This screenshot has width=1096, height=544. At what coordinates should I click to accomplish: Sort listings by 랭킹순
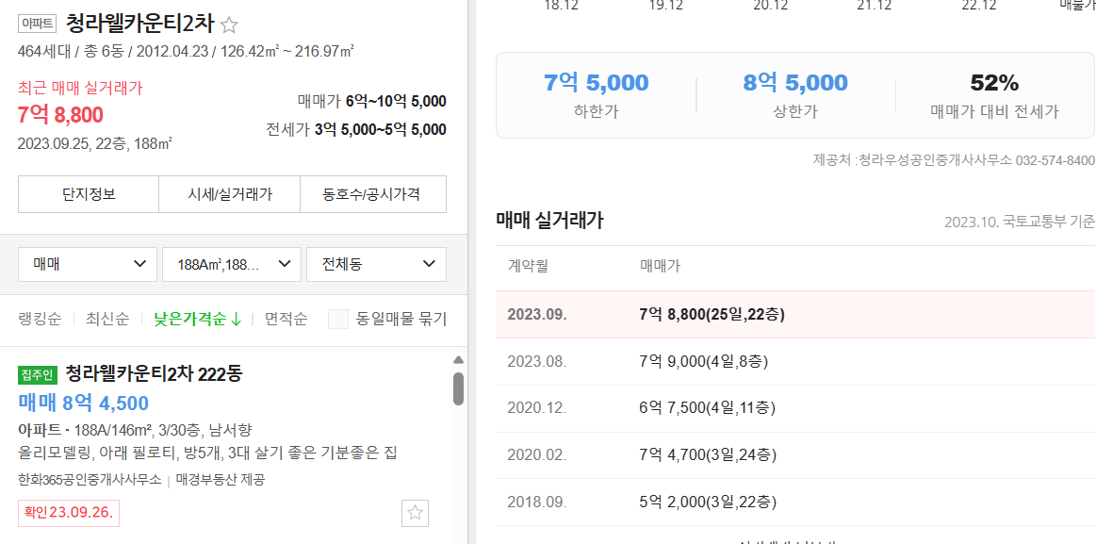41,319
